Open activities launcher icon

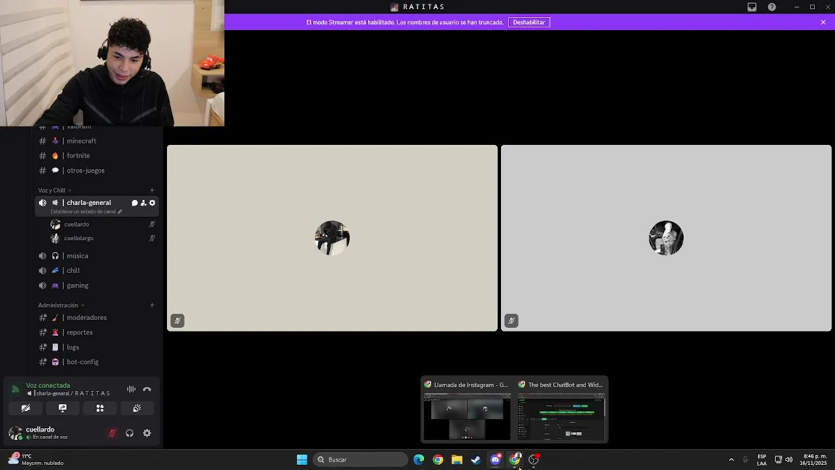tap(100, 408)
